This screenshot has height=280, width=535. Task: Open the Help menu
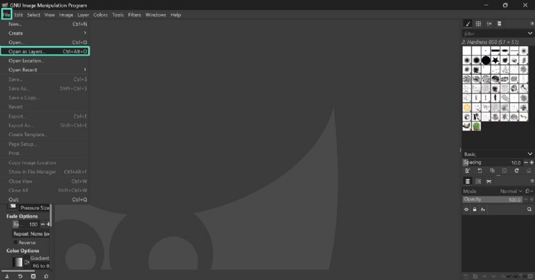pos(176,15)
